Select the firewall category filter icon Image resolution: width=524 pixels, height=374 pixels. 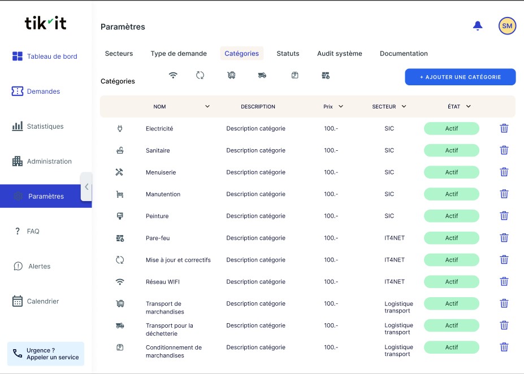[326, 75]
